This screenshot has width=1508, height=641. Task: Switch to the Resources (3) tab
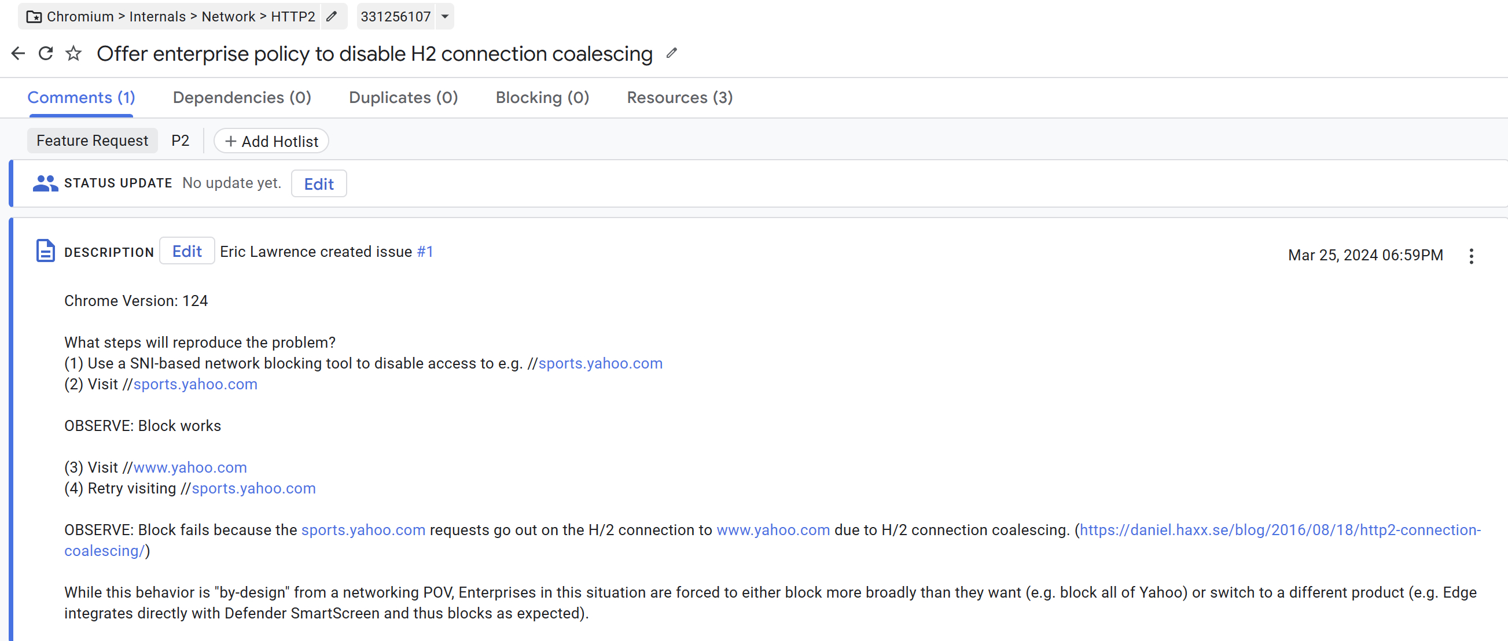(679, 98)
